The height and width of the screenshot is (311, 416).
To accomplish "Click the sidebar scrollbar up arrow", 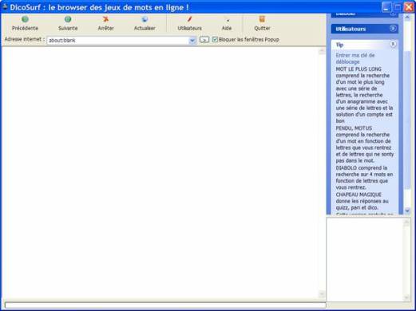I will pyautogui.click(x=407, y=18).
